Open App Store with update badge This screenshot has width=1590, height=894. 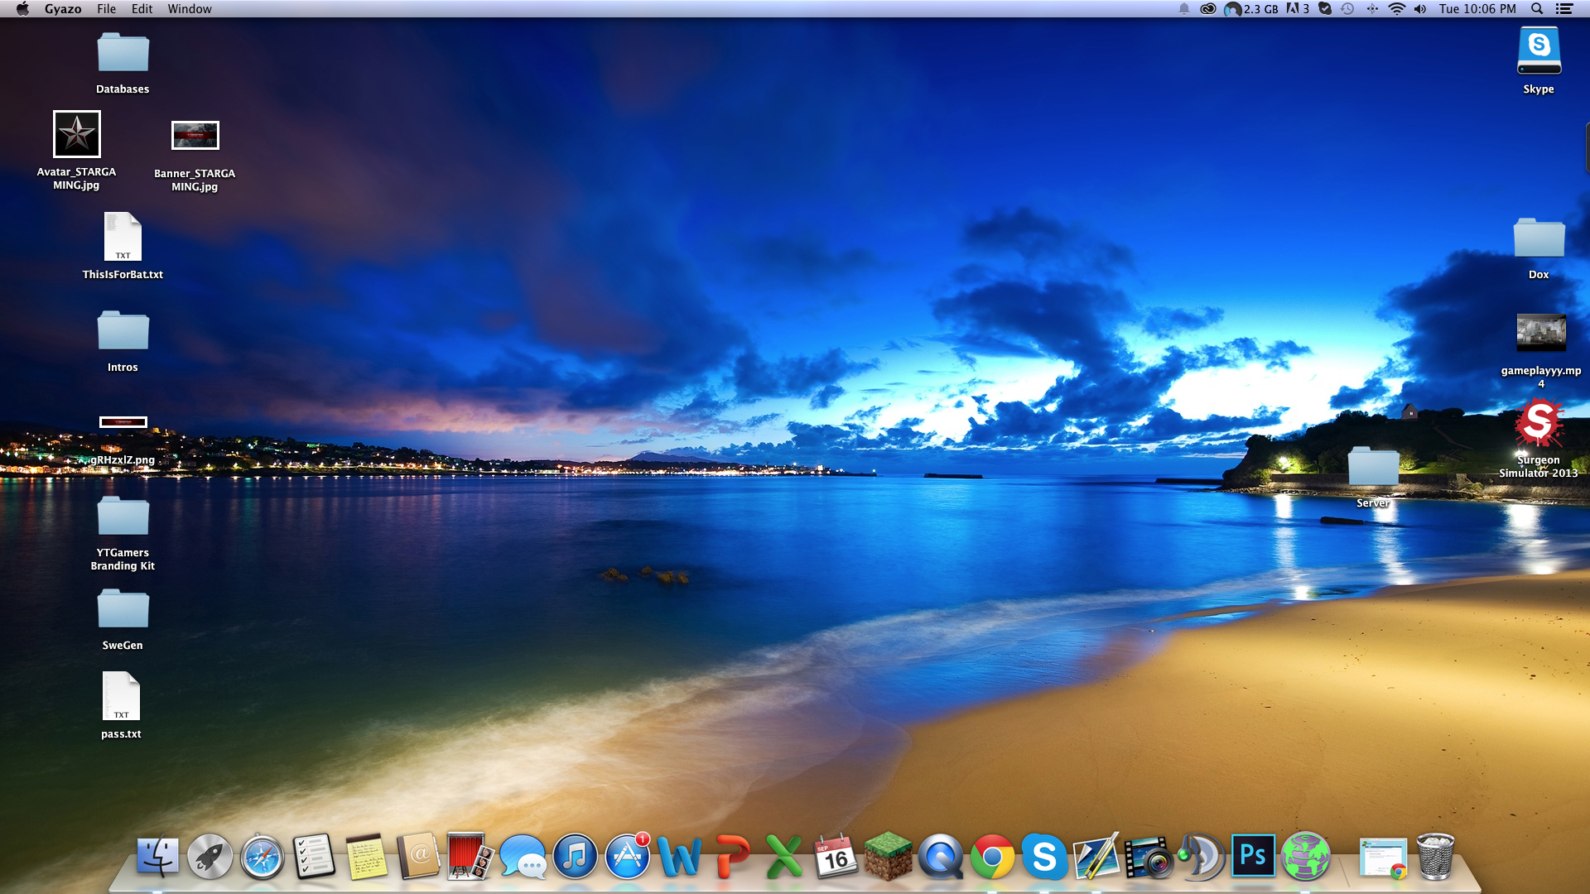627,857
